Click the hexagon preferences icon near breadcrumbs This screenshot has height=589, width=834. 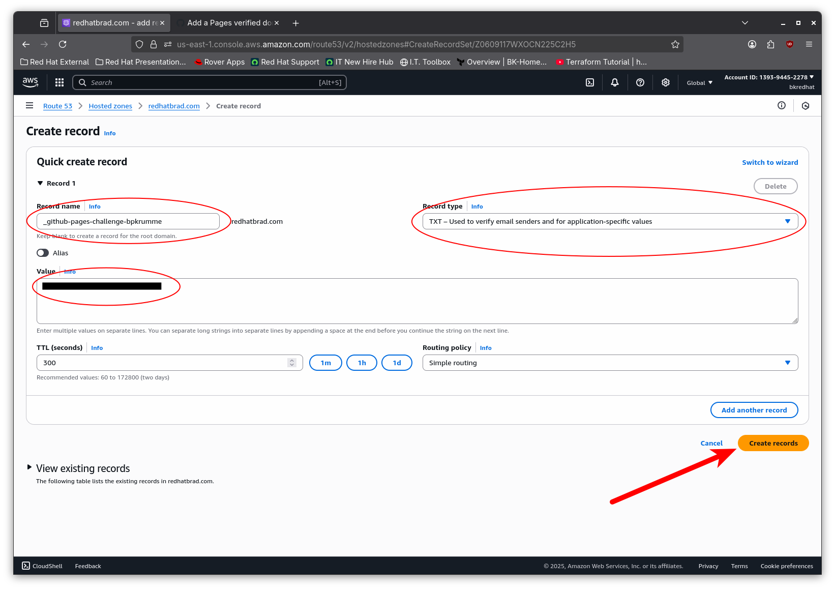pyautogui.click(x=806, y=106)
